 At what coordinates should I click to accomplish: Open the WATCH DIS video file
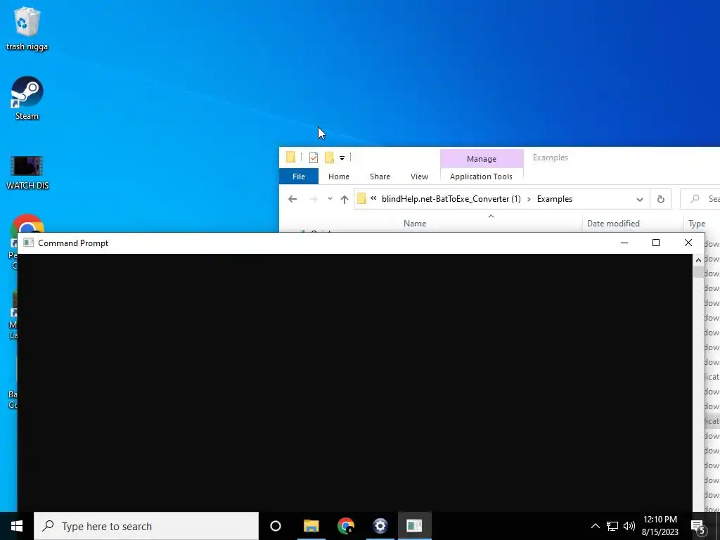pos(27,173)
